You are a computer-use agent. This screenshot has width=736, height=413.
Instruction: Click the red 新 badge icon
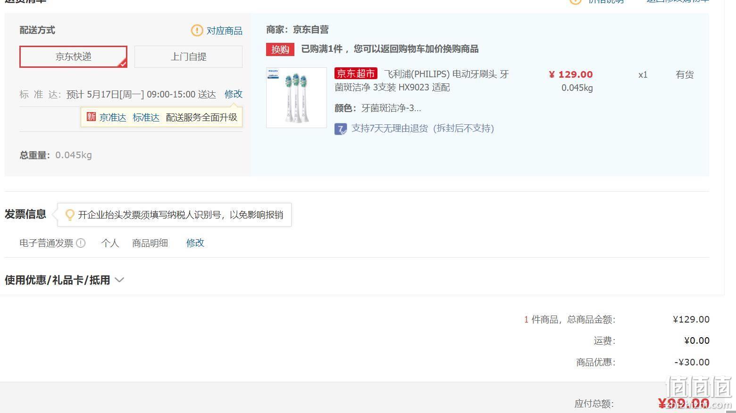91,117
